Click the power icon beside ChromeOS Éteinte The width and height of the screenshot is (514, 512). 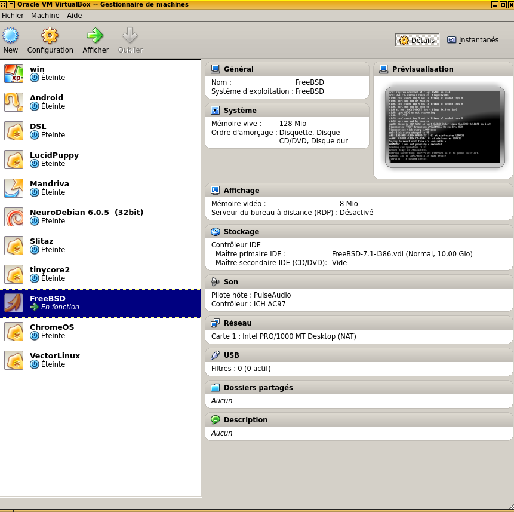pos(35,336)
